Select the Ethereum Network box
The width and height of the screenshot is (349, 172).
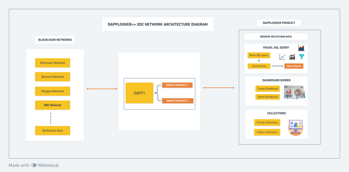pyautogui.click(x=52, y=63)
